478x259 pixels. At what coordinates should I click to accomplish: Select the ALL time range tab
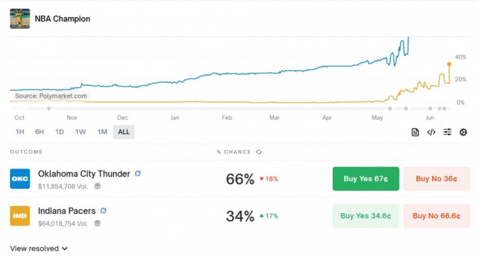(x=124, y=132)
